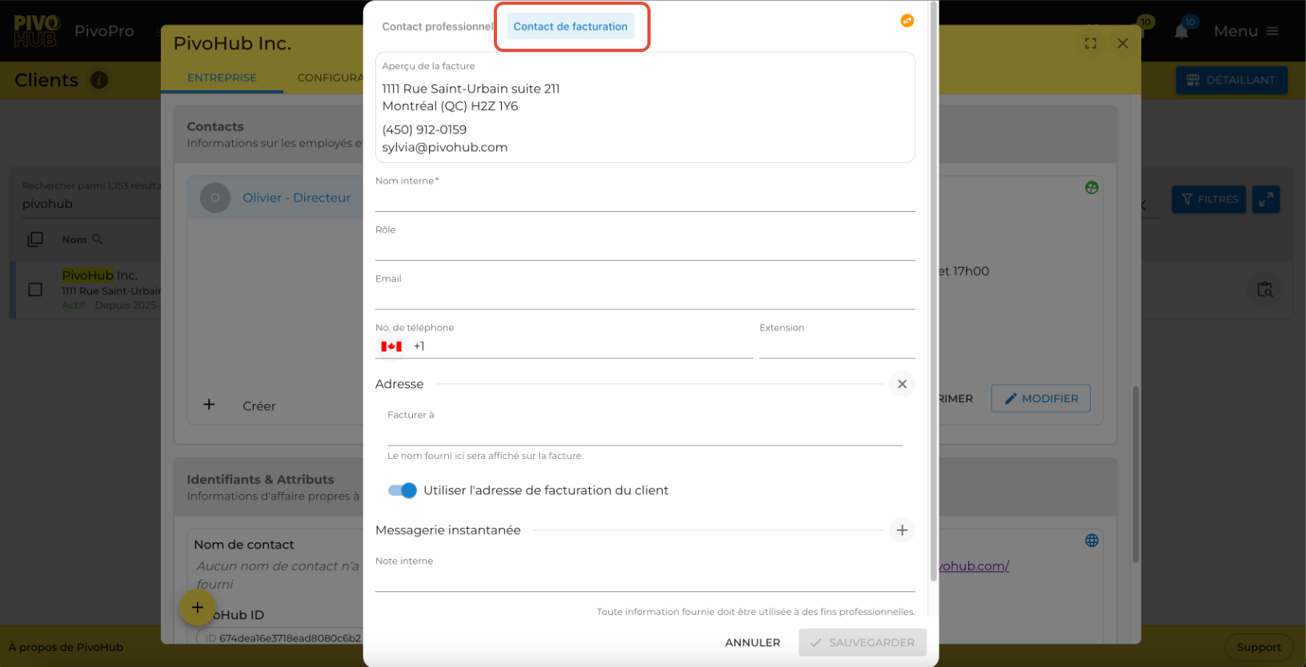Click the PivoHub ID value chip

pos(280,638)
